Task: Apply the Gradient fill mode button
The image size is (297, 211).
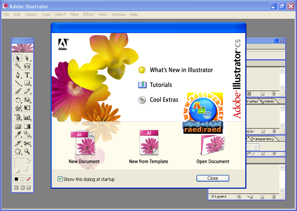Action: coord(22,179)
